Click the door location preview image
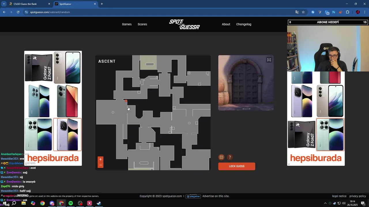The height and width of the screenshot is (207, 369). click(246, 83)
